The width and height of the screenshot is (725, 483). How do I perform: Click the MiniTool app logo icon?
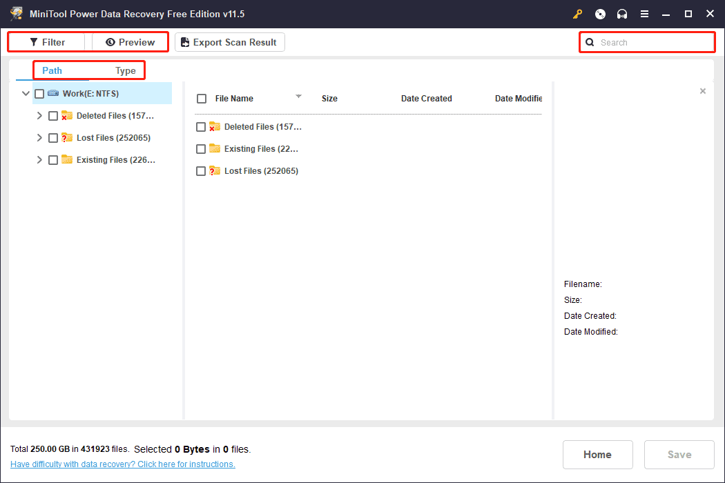[x=16, y=13]
